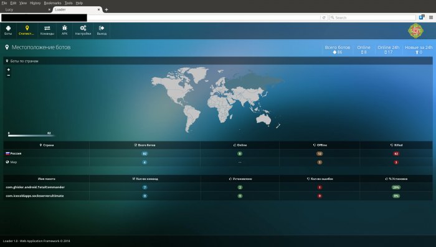436x247 pixels.
Task: Open the History menu
Action: coord(36,3)
